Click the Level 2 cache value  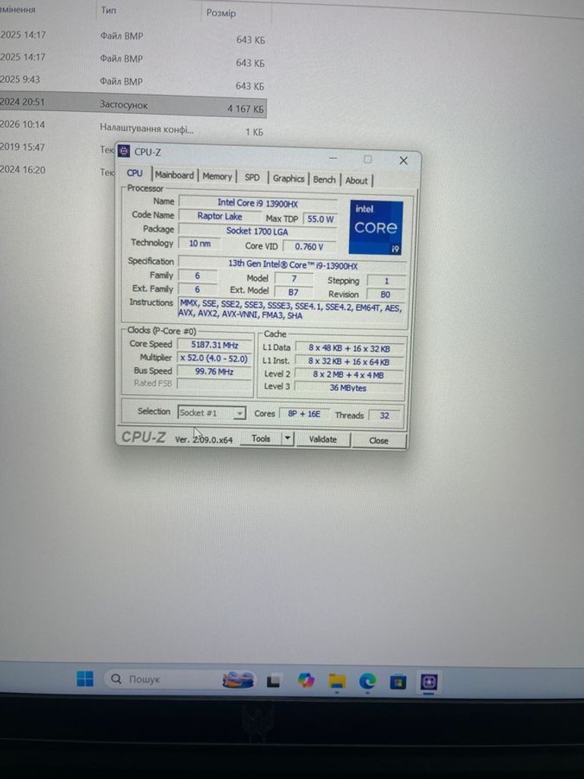(349, 374)
